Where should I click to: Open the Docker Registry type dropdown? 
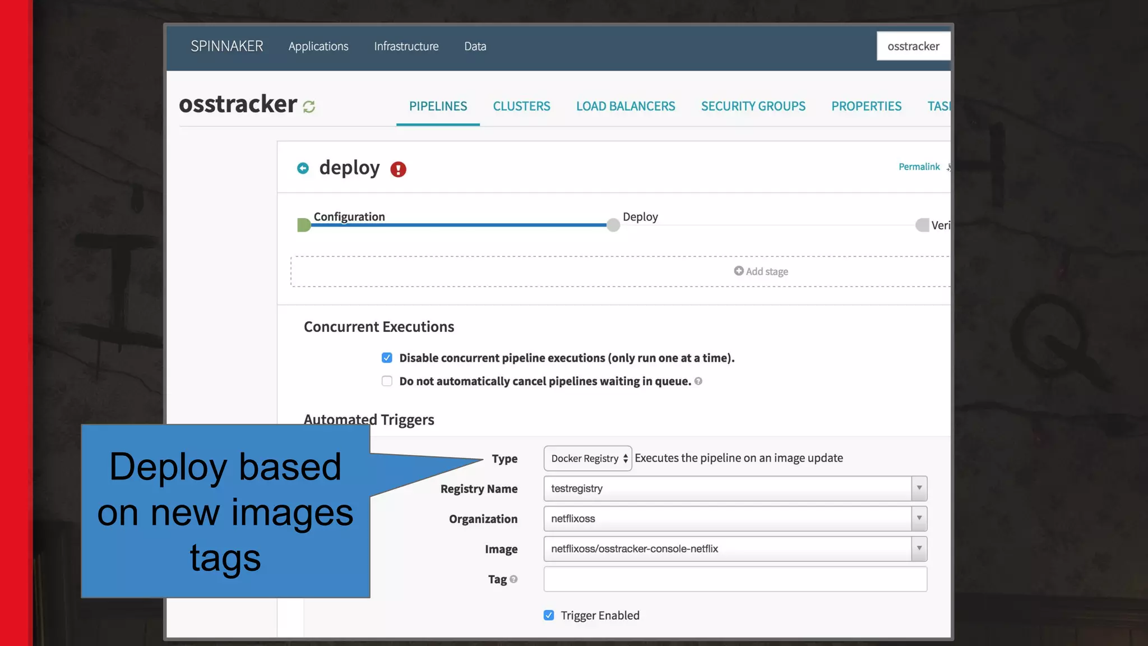pyautogui.click(x=587, y=458)
